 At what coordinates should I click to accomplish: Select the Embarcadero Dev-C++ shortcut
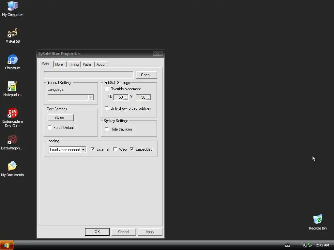12,118
